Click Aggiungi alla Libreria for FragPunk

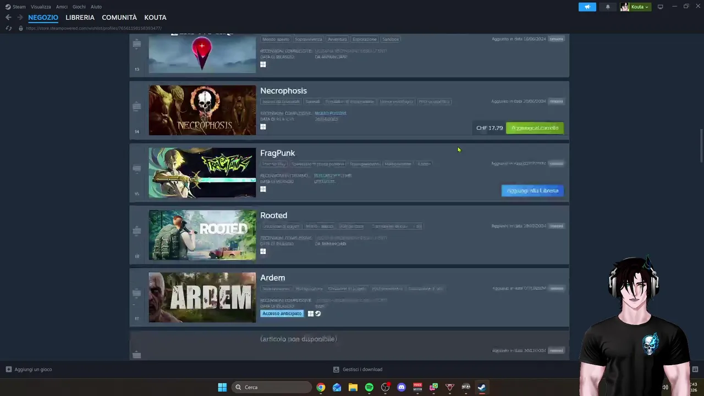pyautogui.click(x=532, y=190)
